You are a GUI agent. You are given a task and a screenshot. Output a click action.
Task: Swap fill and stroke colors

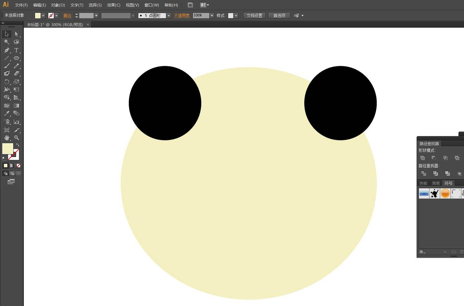point(18,145)
